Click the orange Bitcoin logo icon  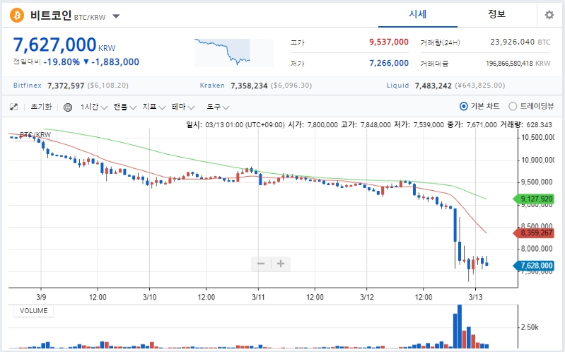click(16, 15)
